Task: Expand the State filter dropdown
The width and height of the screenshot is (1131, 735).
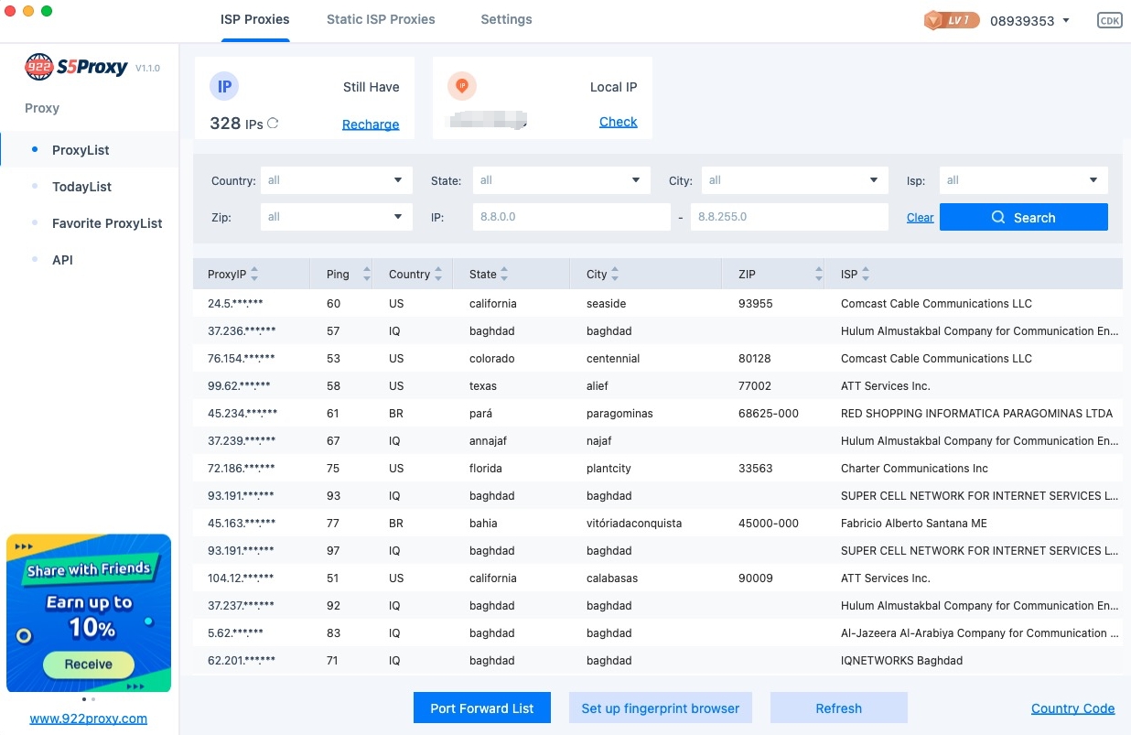Action: click(561, 180)
